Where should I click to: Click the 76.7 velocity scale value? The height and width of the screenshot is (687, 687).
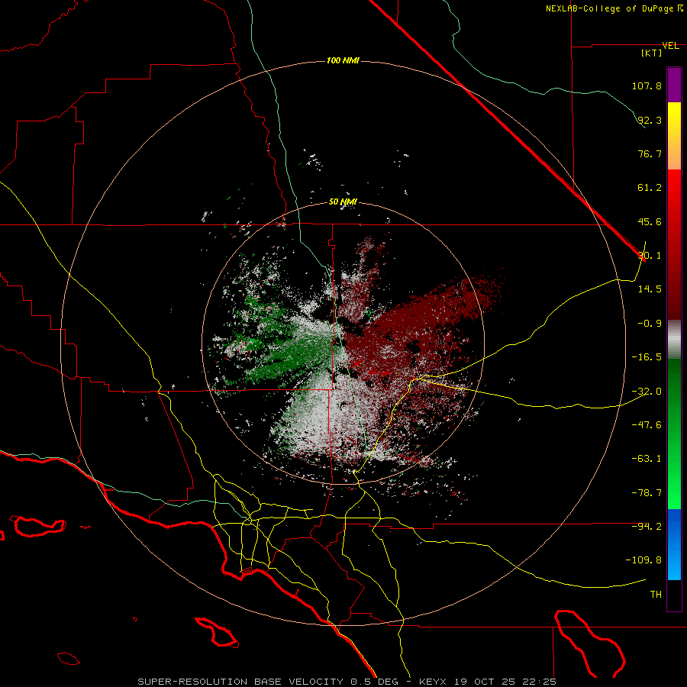pyautogui.click(x=650, y=153)
